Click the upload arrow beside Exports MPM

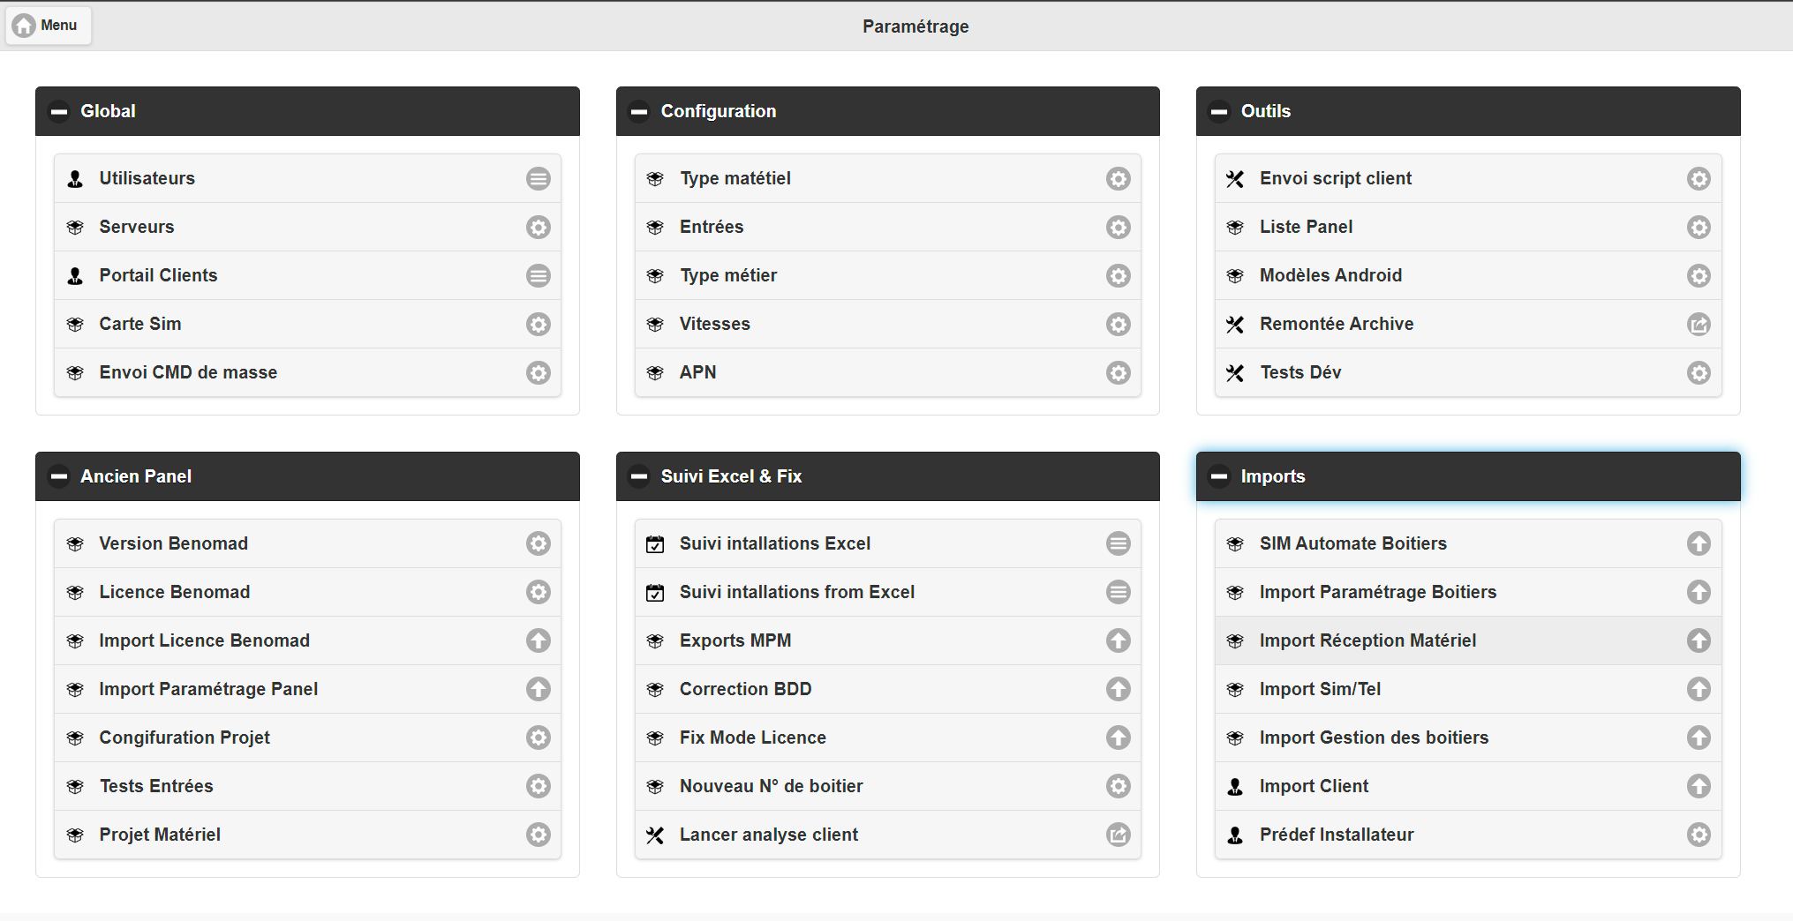pos(1118,640)
